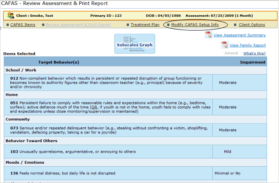Image resolution: width=279 pixels, height=183 pixels.
Task: Select item 012 Non-compliant behavior description
Action: coord(106,82)
